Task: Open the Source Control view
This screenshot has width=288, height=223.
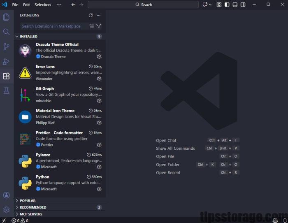Action: pos(7,46)
